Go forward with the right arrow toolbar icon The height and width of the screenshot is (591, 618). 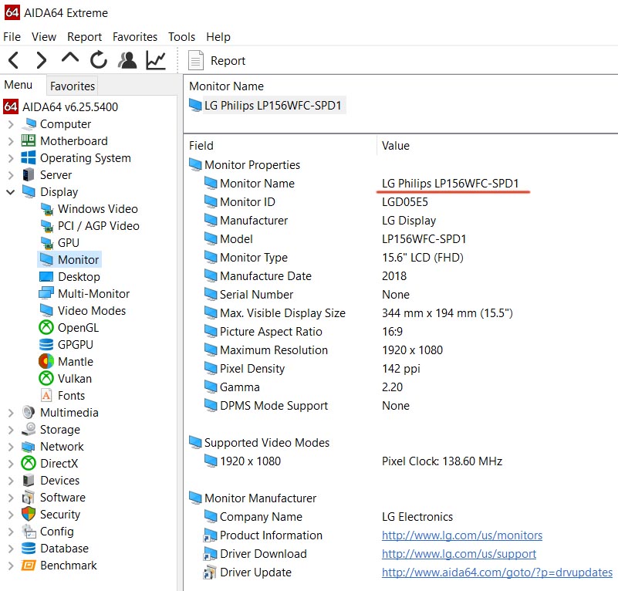[x=41, y=60]
